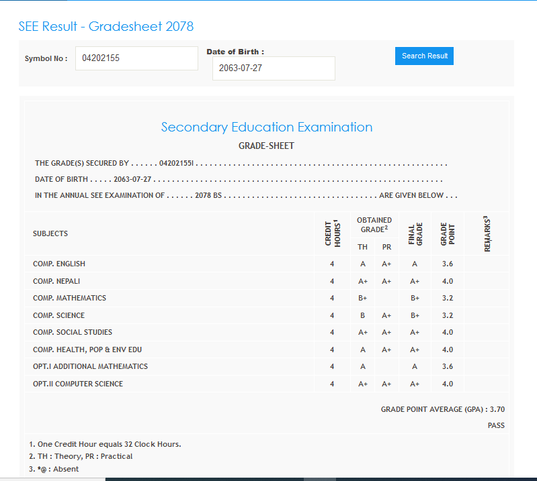Click the PASS result text
537x481 pixels.
(496, 425)
